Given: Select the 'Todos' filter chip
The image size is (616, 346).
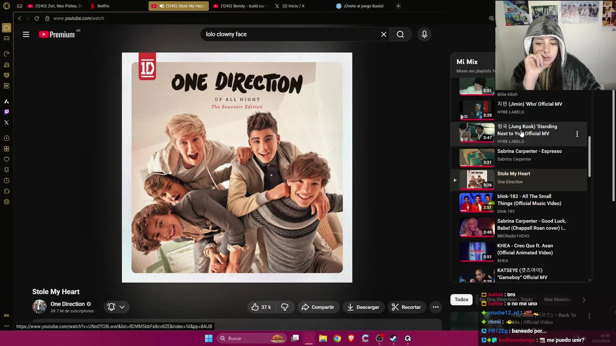Looking at the screenshot, I should coord(462,299).
